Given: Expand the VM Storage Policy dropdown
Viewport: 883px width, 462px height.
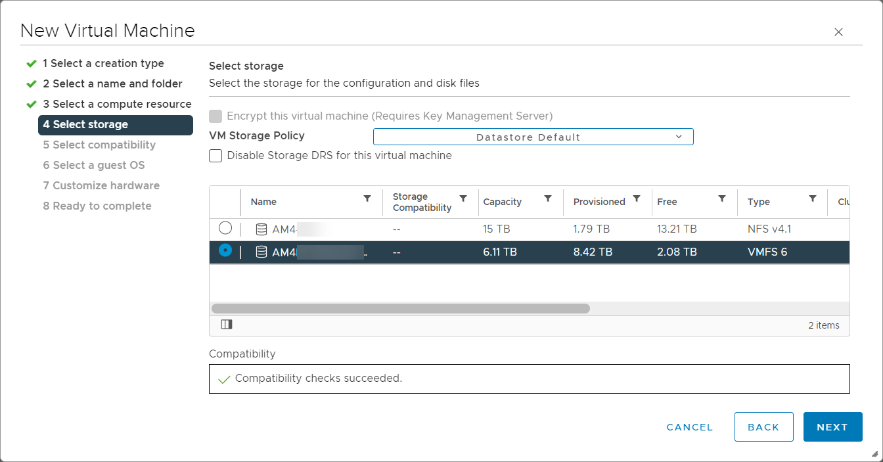Looking at the screenshot, I should pyautogui.click(x=533, y=137).
